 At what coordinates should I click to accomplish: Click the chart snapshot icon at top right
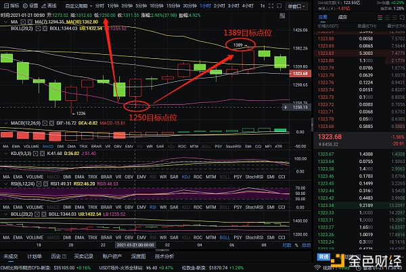tap(282, 16)
